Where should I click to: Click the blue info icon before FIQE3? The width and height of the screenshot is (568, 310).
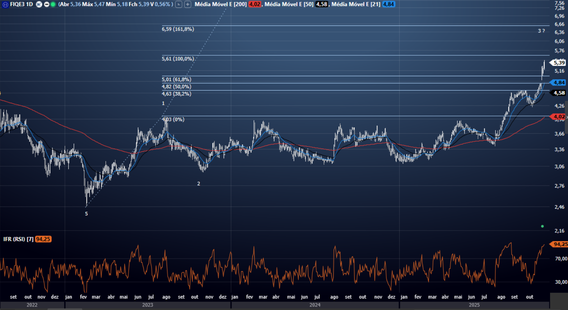(5, 4)
